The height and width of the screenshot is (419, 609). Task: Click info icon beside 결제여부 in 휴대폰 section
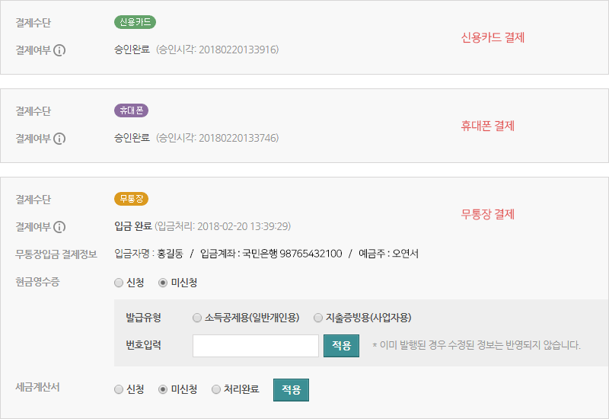click(59, 139)
